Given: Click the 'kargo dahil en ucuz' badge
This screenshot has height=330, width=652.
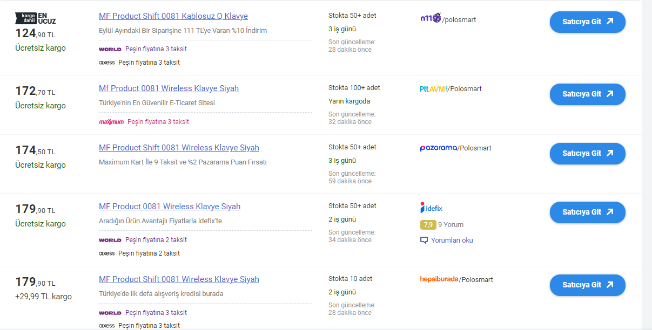Looking at the screenshot, I should [35, 19].
